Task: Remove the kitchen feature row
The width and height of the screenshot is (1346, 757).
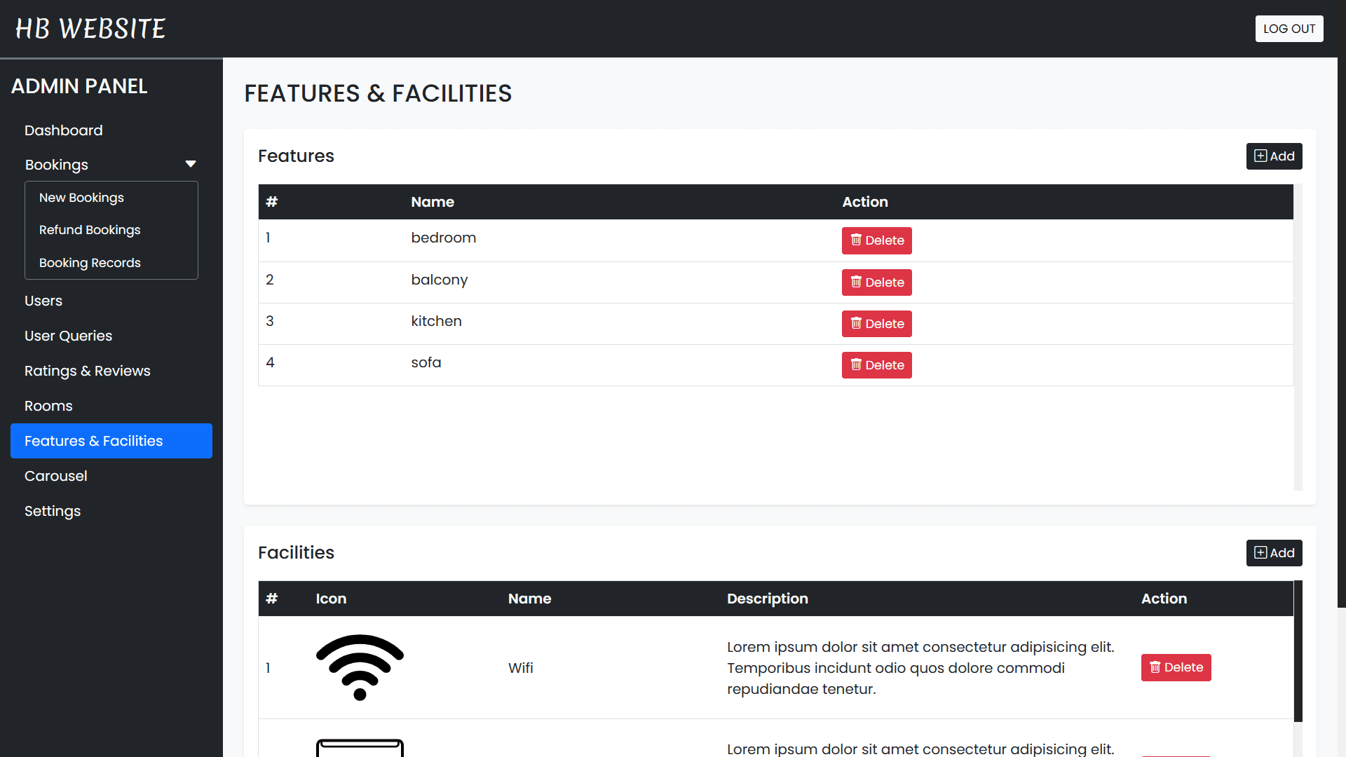Action: [x=876, y=324]
